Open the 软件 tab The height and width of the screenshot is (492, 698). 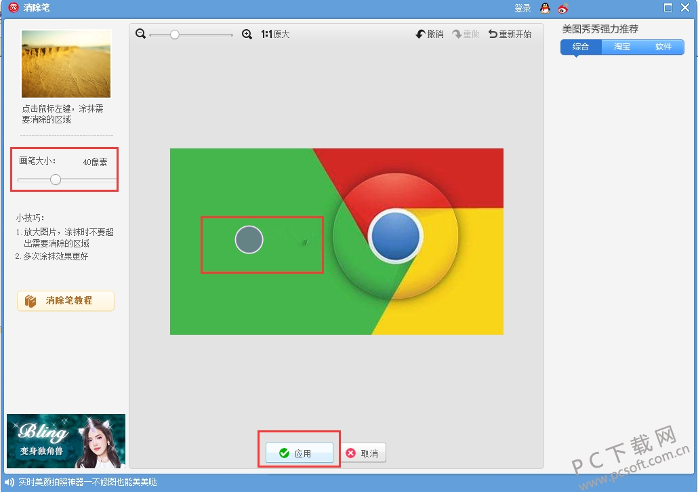(x=663, y=47)
